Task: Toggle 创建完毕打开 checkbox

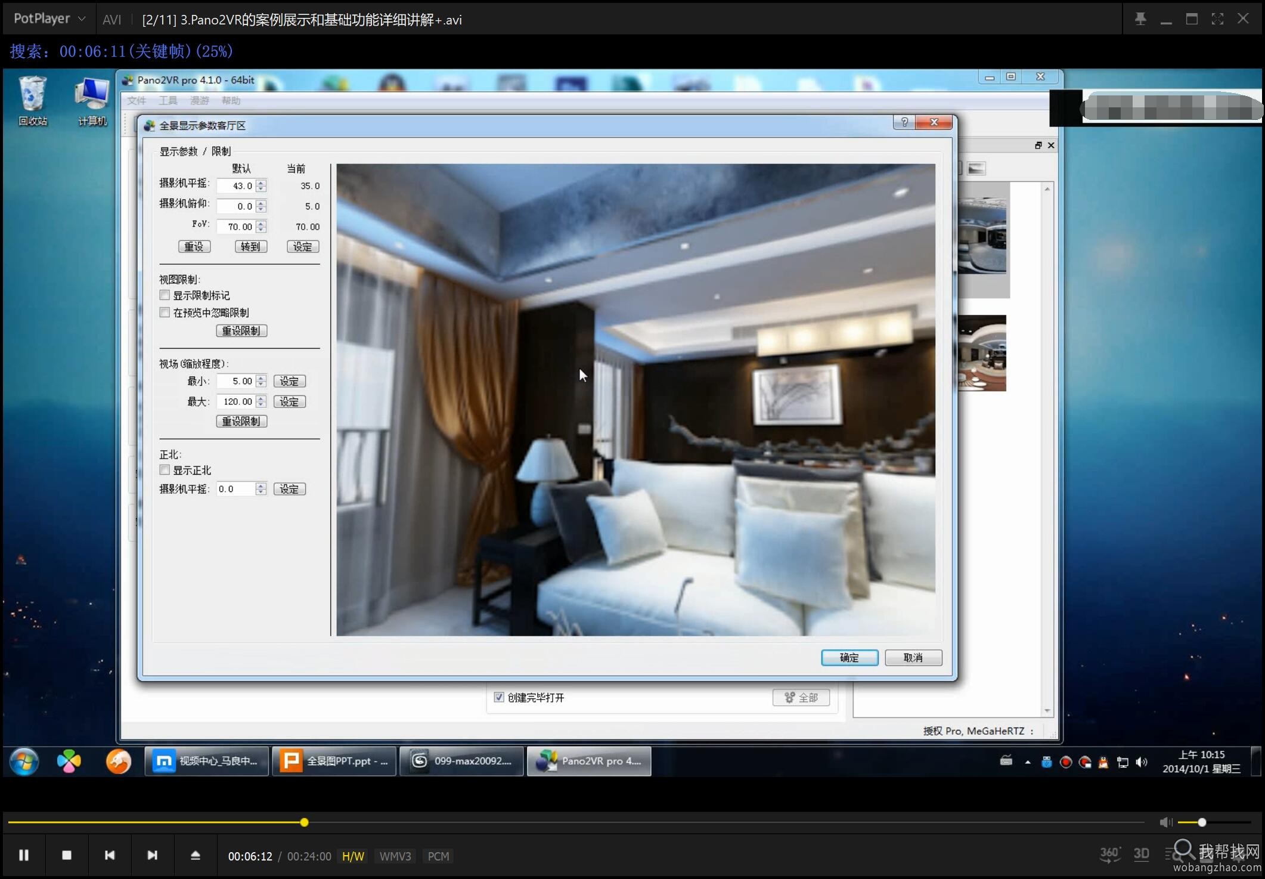Action: tap(499, 697)
